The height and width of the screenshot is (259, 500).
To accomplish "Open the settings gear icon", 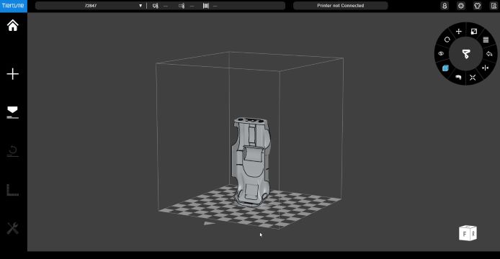I will point(461,6).
